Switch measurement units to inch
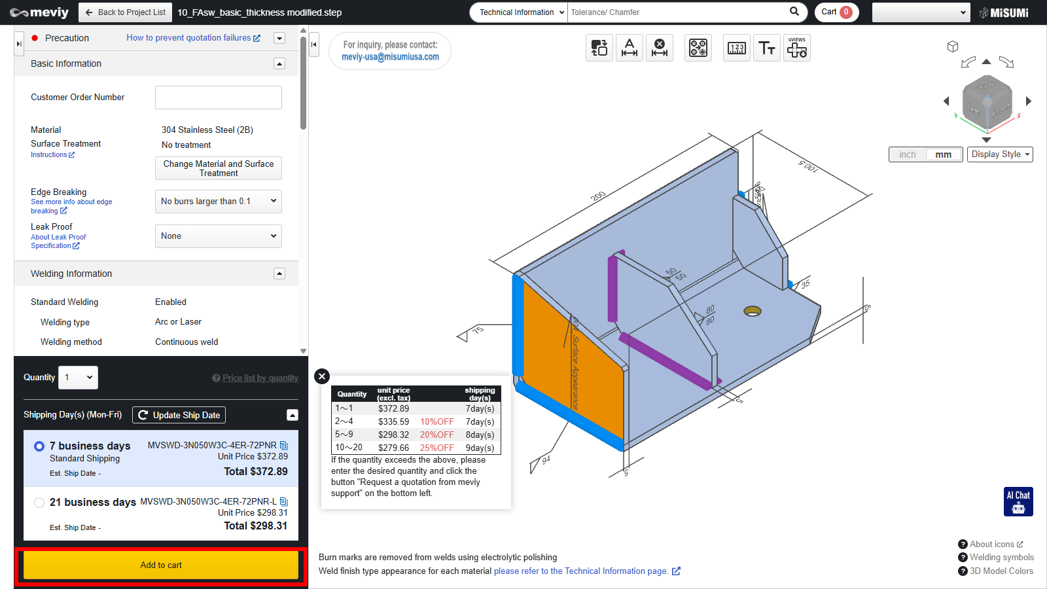Screen dimensions: 1047x589 (x=907, y=154)
